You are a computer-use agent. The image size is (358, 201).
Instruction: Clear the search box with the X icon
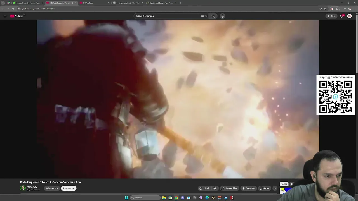coord(206,16)
